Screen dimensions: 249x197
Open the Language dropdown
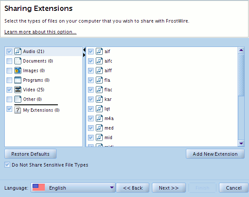click(73, 187)
